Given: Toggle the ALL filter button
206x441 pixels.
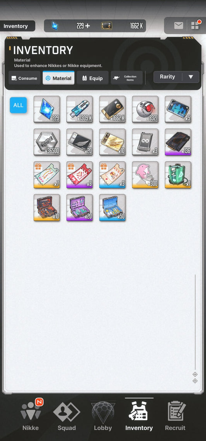Looking at the screenshot, I should (x=18, y=105).
